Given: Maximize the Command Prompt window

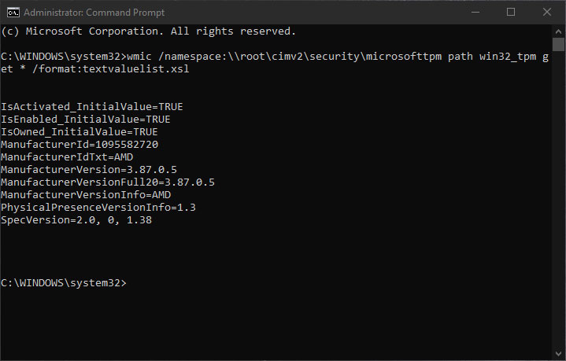Looking at the screenshot, I should (511, 13).
